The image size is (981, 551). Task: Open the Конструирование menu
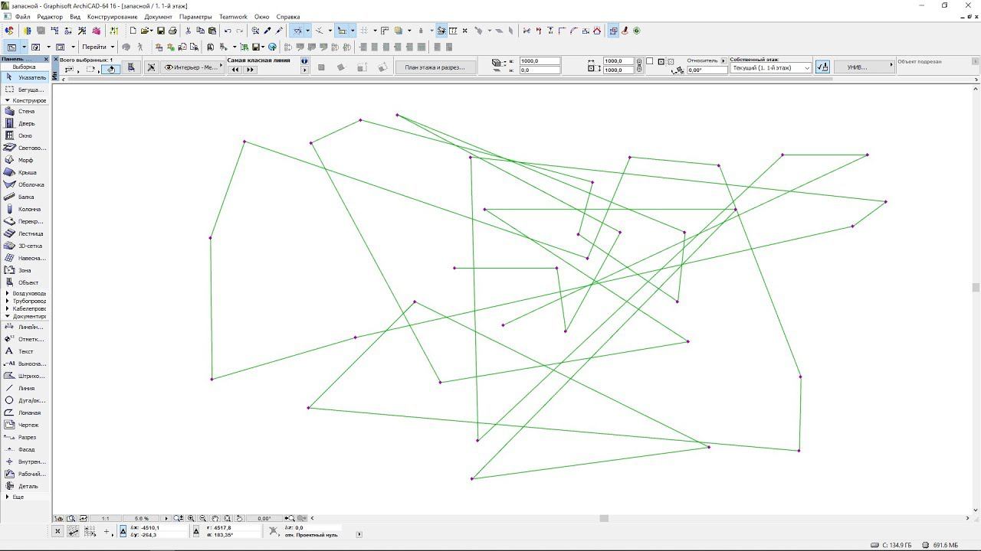tap(113, 17)
